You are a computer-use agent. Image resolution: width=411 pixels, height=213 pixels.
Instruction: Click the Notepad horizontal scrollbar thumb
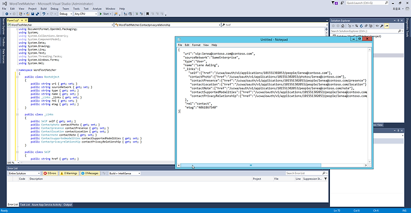pos(251,165)
